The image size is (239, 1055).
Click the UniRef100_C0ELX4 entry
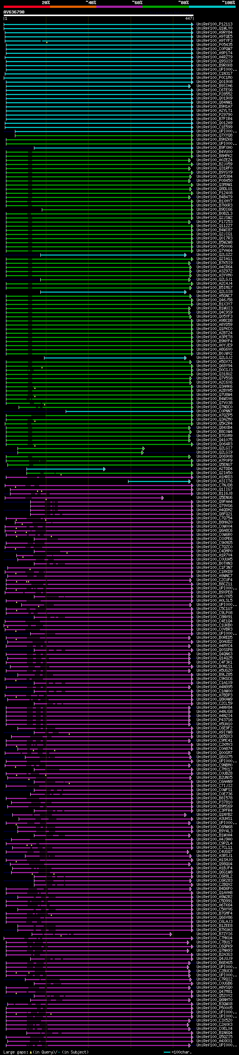click(x=214, y=1028)
